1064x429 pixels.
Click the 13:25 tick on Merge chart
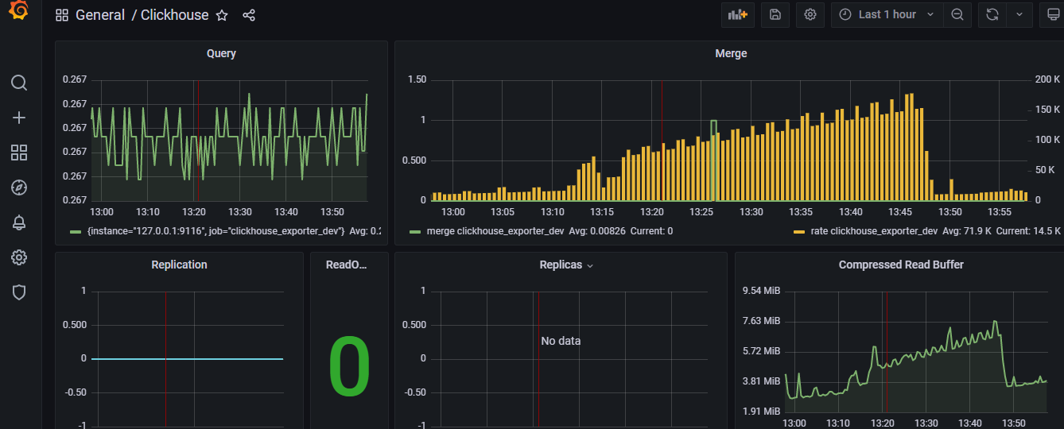(x=701, y=212)
